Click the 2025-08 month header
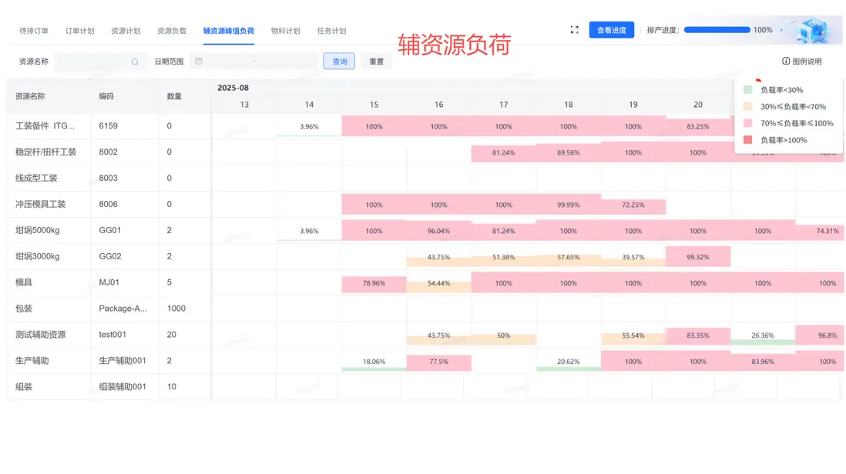 click(233, 88)
